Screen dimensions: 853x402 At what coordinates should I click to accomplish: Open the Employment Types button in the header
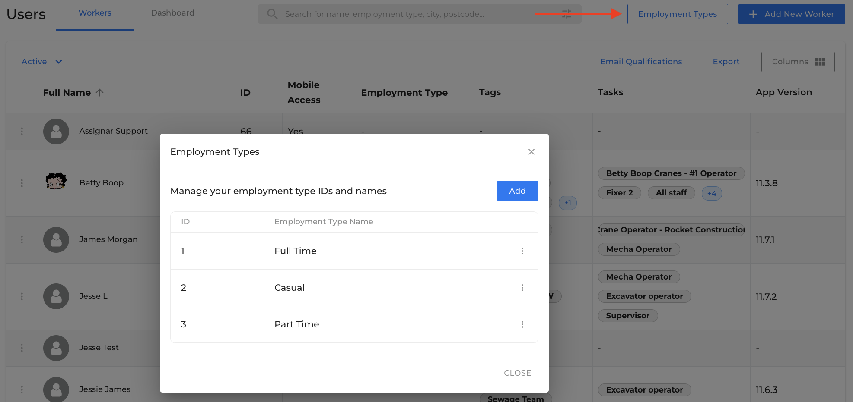click(678, 14)
